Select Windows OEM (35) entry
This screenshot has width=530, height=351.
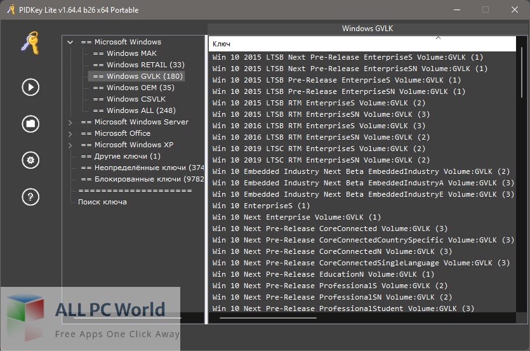(133, 88)
